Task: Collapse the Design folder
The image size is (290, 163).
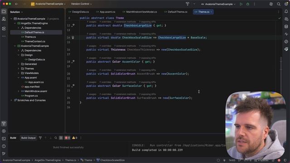Action: pos(19,55)
